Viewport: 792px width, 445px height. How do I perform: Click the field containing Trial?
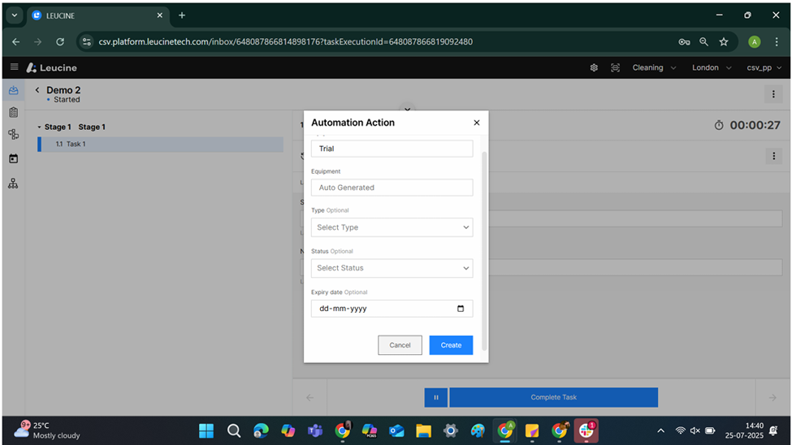tap(392, 149)
